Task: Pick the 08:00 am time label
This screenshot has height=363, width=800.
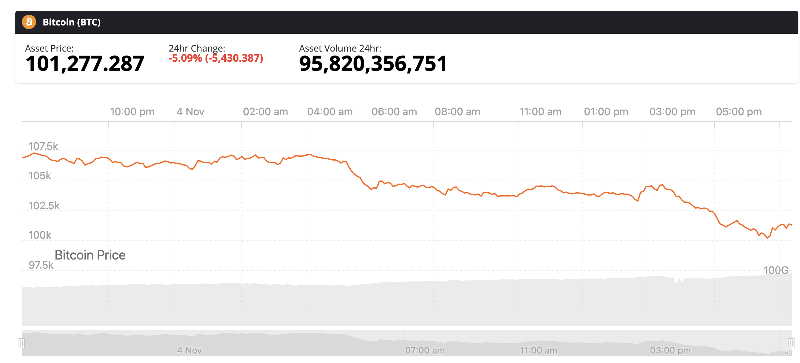Action: pos(457,112)
